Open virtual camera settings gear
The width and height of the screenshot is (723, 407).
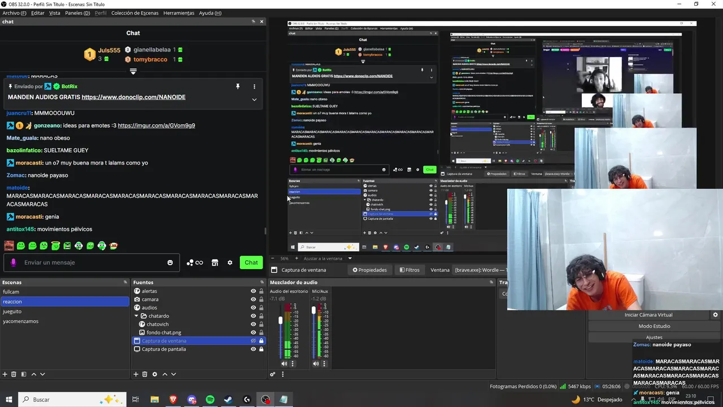tap(715, 315)
